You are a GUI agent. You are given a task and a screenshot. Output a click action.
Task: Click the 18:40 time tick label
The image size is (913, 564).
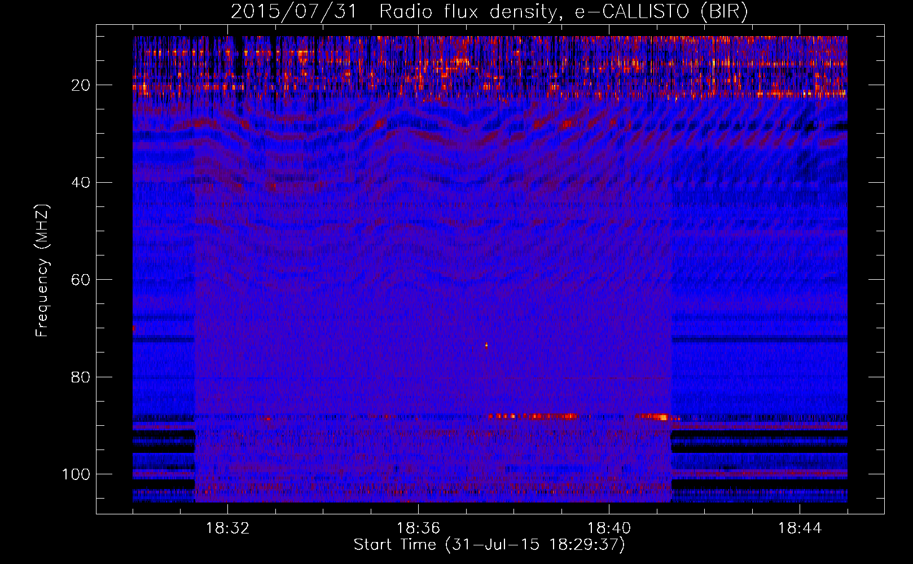[609, 528]
